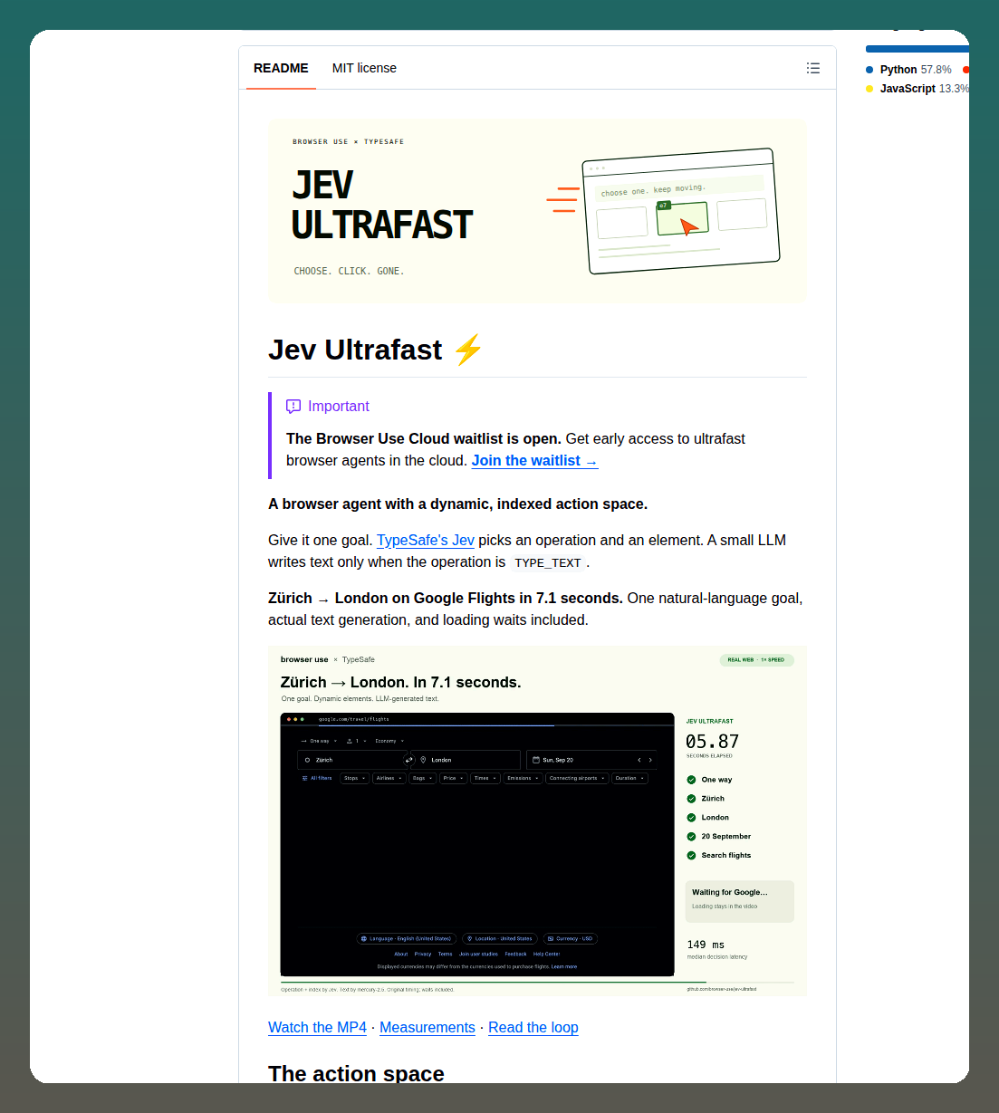Expand the Bags filter dropdown
Image resolution: width=999 pixels, height=1113 pixels.
(x=423, y=778)
